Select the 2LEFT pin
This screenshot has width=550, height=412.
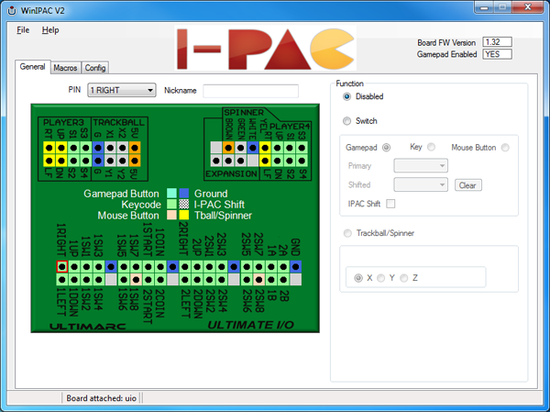[x=185, y=280]
